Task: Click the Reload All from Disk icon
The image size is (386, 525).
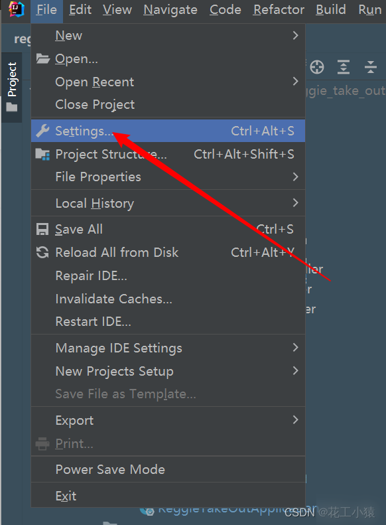Action: click(x=42, y=252)
